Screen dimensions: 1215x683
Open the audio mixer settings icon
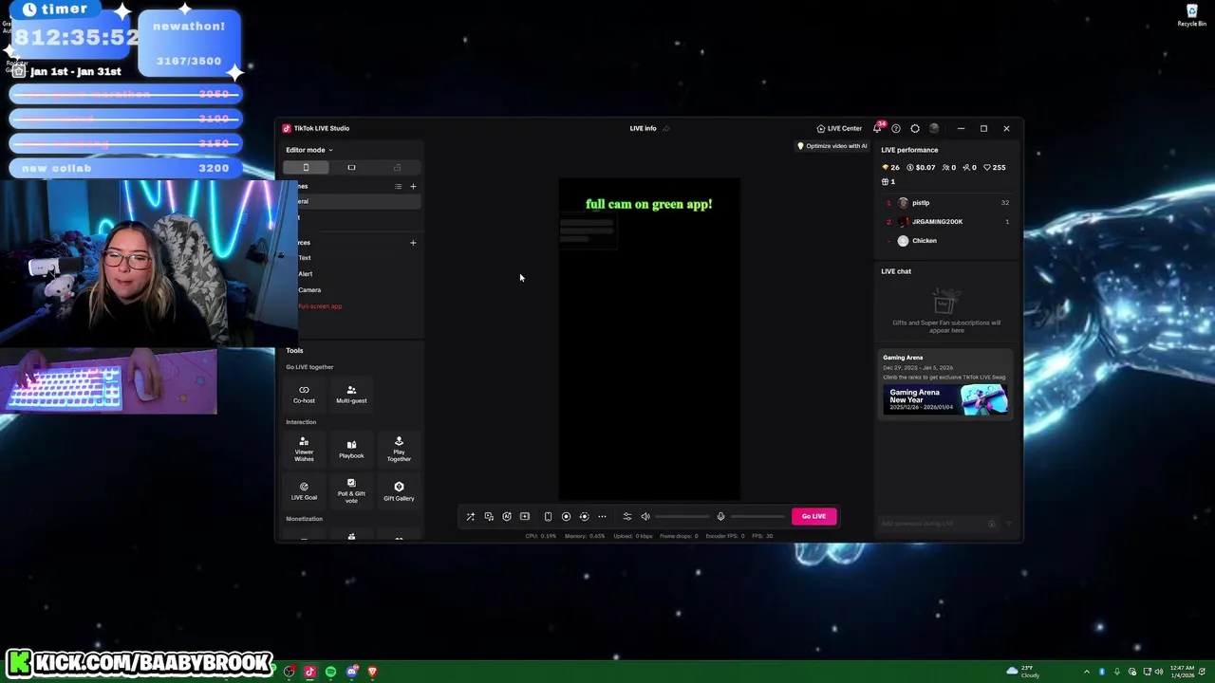(626, 517)
